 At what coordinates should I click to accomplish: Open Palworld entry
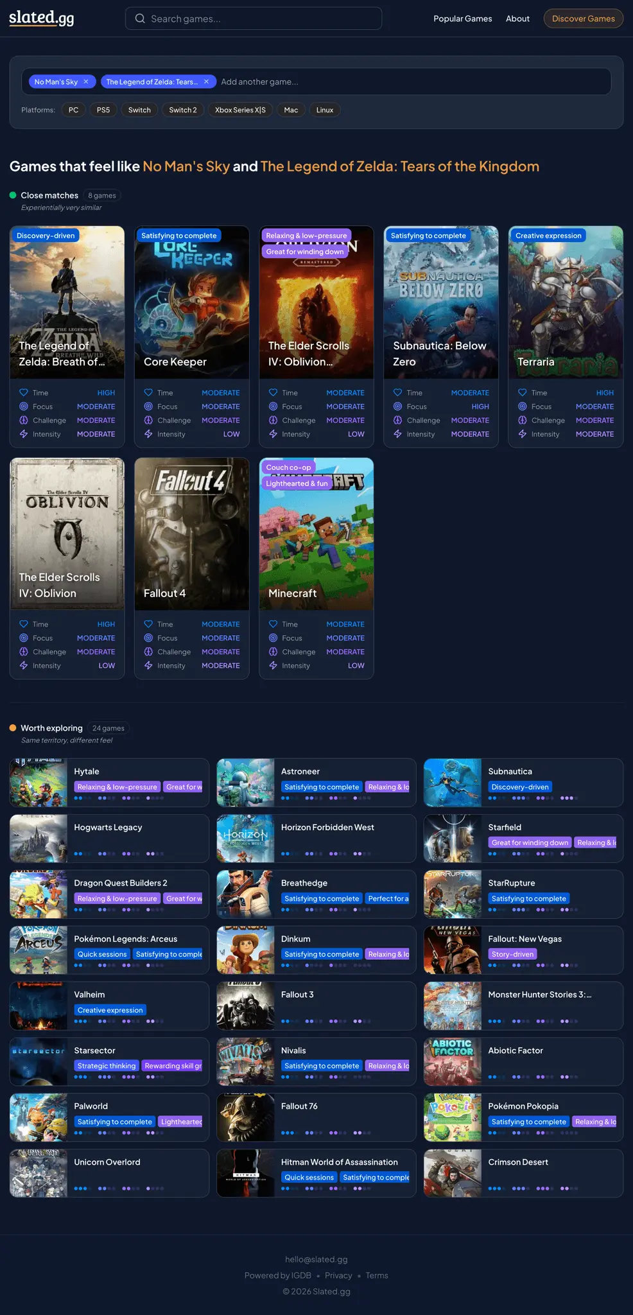[x=109, y=1117]
